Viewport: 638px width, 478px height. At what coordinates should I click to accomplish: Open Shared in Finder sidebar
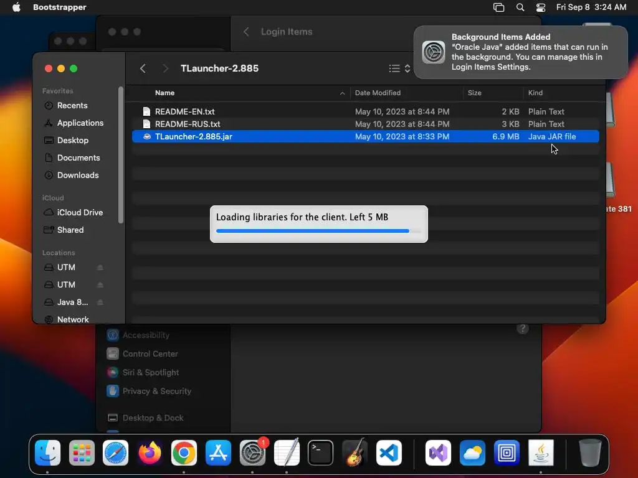(70, 230)
